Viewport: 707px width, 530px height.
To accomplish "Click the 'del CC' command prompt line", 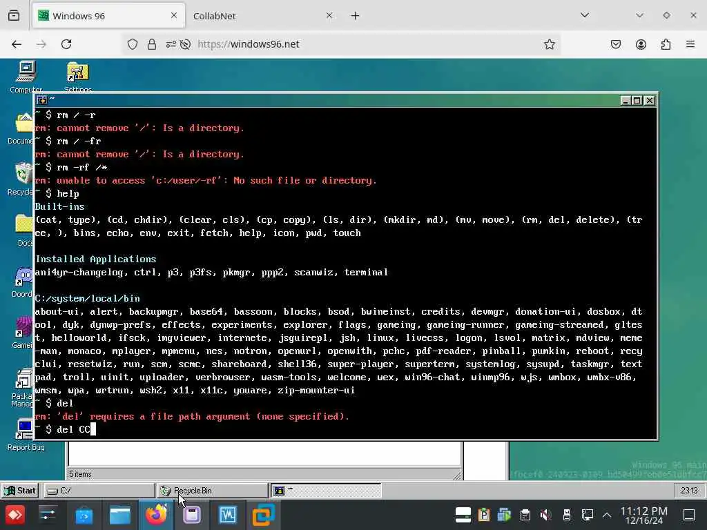I will click(x=66, y=429).
